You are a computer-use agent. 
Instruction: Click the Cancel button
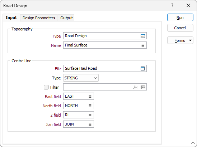tap(180, 28)
